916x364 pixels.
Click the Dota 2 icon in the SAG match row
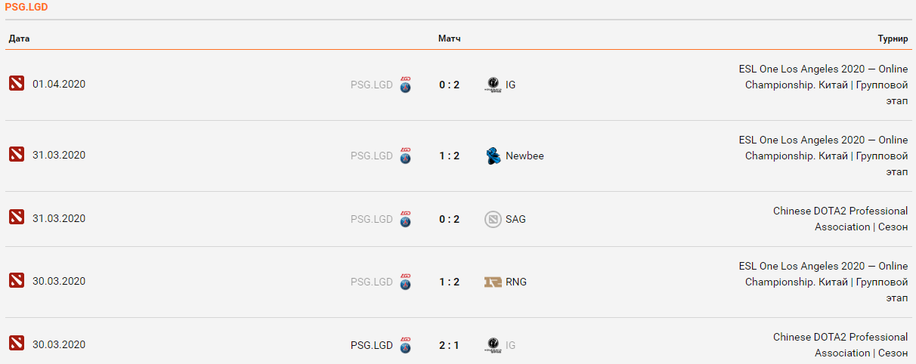click(17, 217)
